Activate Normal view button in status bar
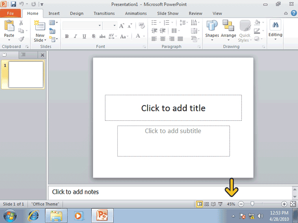The width and height of the screenshot is (298, 223). 200,204
